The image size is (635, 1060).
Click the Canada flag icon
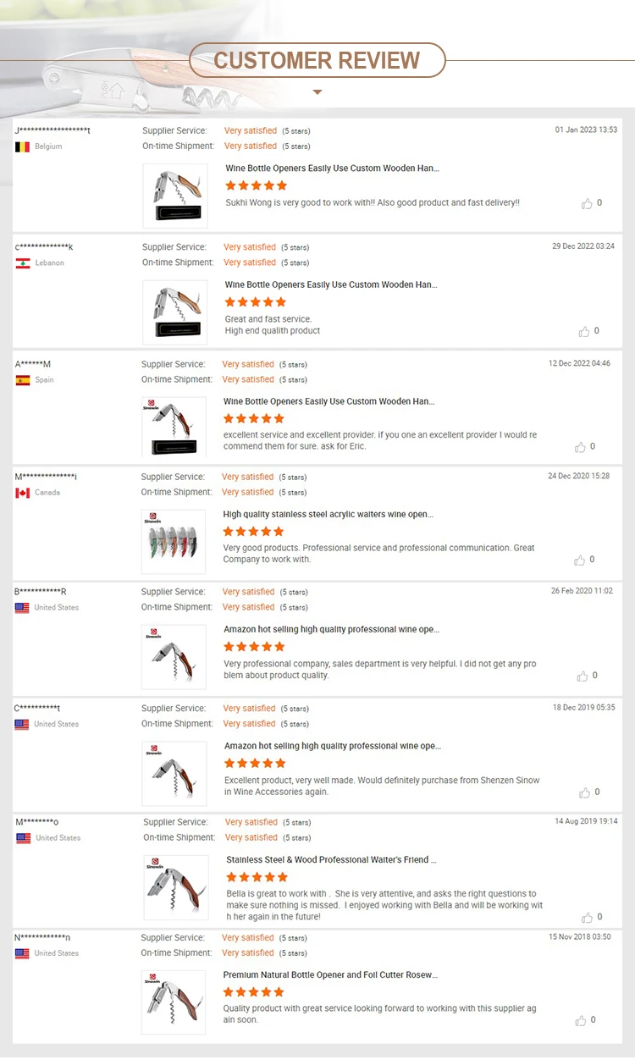[23, 493]
